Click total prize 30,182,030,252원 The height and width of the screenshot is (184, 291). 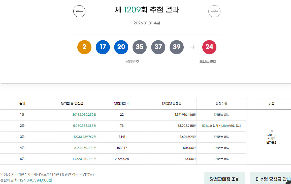click(x=84, y=115)
